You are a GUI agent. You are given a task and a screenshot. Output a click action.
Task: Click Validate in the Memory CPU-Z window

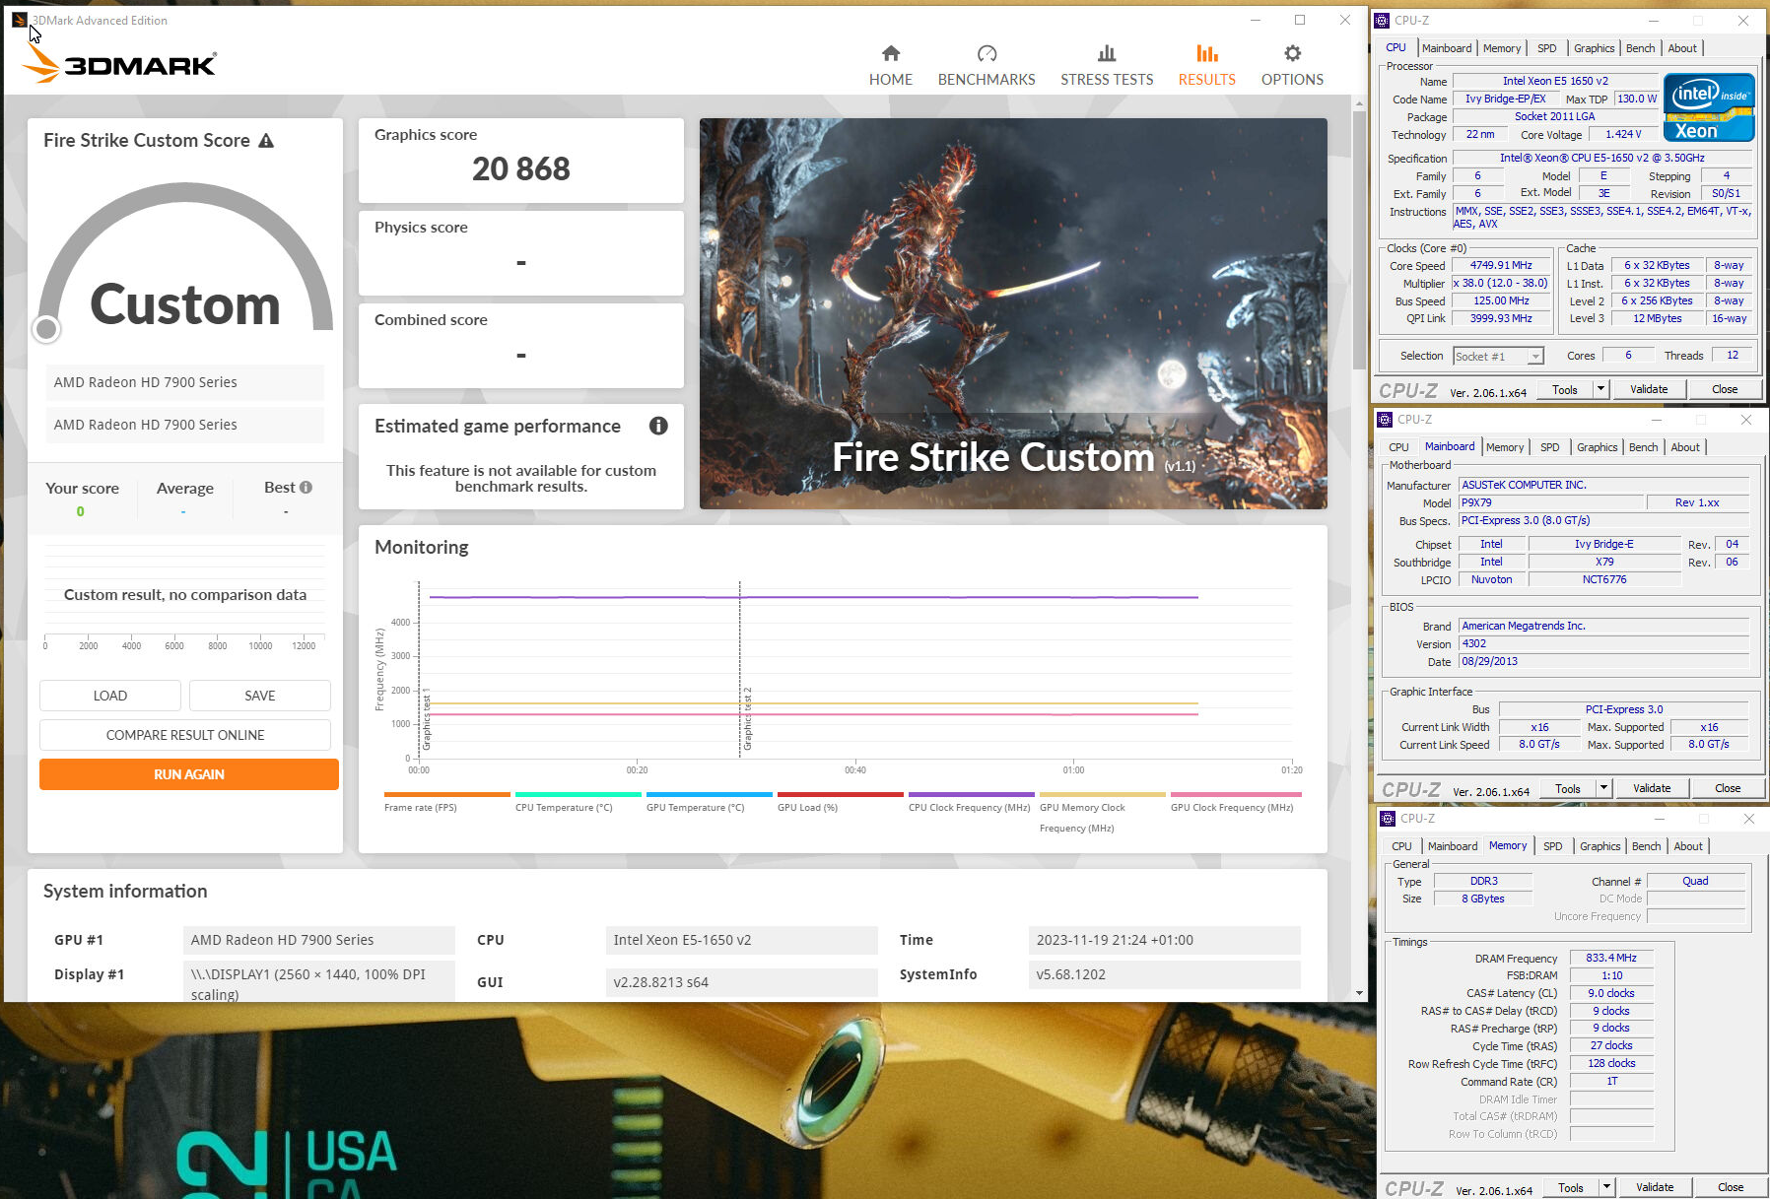(x=1654, y=1187)
